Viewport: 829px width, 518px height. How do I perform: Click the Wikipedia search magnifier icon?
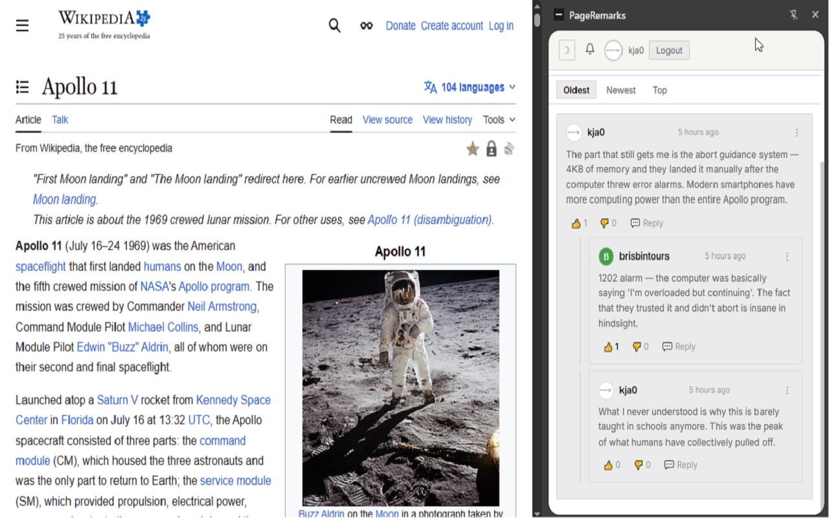334,25
